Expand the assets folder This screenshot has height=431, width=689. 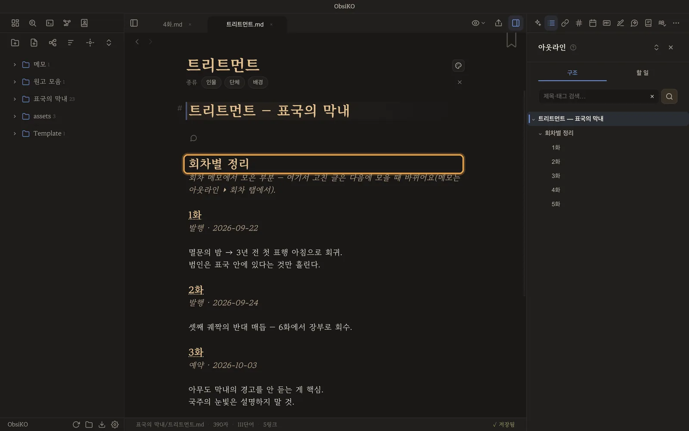pos(14,116)
